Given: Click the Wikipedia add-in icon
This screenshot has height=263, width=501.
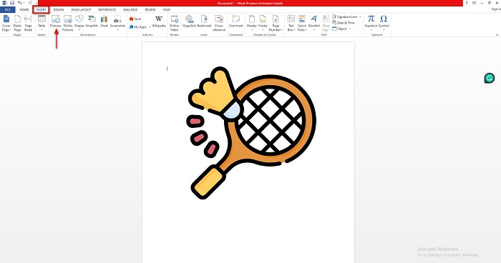Looking at the screenshot, I should coord(159,21).
